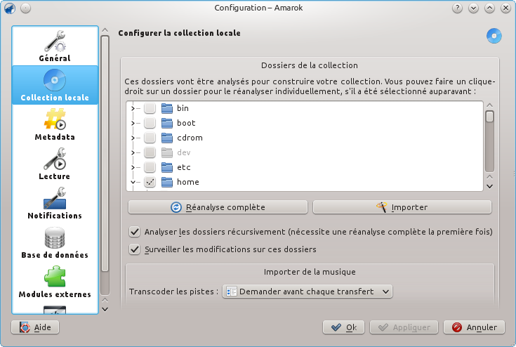Toggle the home folder checkbox
The height and width of the screenshot is (347, 516).
pos(150,182)
